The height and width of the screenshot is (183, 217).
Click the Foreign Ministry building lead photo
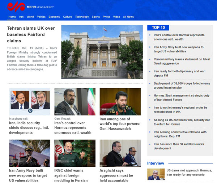[102, 52]
